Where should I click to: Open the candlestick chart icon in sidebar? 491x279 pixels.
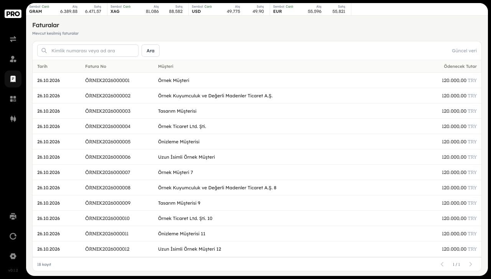(13, 119)
